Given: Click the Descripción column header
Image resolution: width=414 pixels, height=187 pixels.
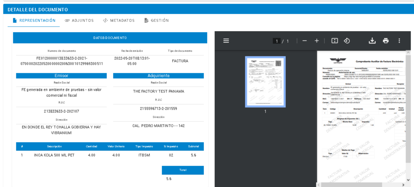Looking at the screenshot, I should [x=54, y=146].
